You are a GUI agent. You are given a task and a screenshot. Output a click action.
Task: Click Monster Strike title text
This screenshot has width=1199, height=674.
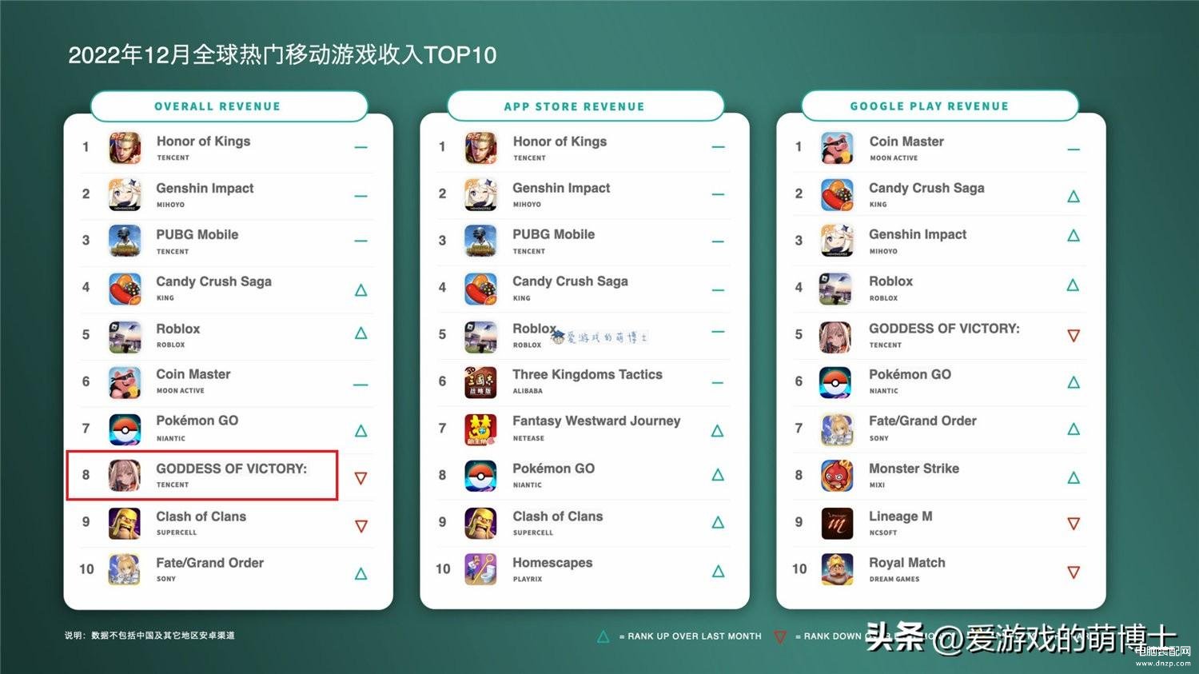coord(914,469)
